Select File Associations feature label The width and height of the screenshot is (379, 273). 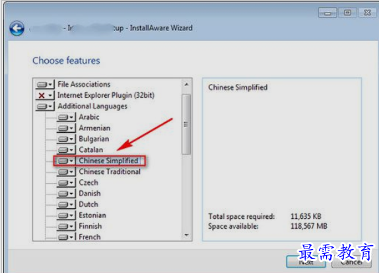(x=84, y=85)
